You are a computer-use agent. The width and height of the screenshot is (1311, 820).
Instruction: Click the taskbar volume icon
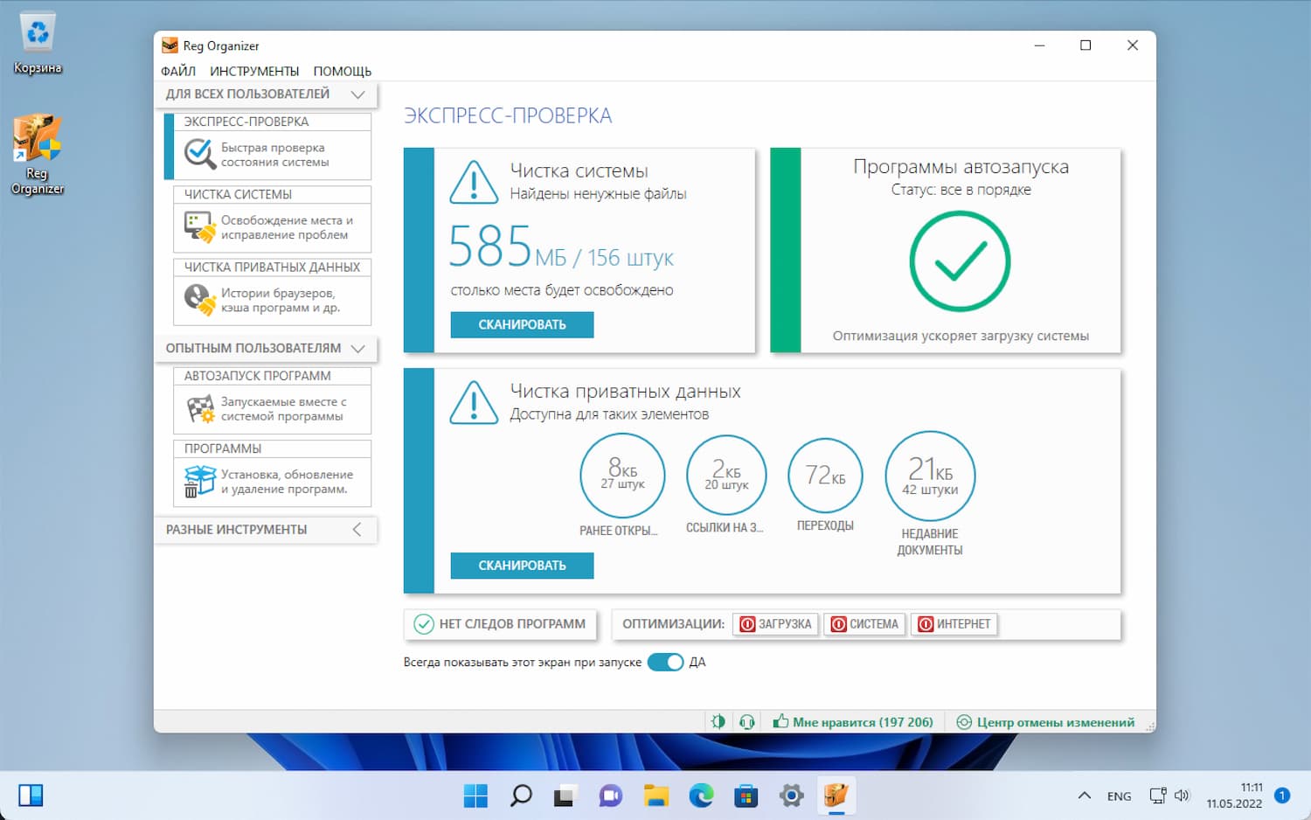click(x=1182, y=796)
